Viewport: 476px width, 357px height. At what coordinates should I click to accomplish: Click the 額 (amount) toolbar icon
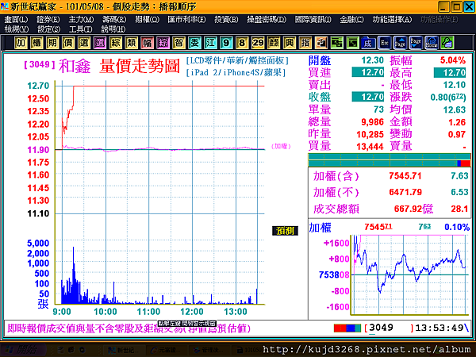click(274, 43)
